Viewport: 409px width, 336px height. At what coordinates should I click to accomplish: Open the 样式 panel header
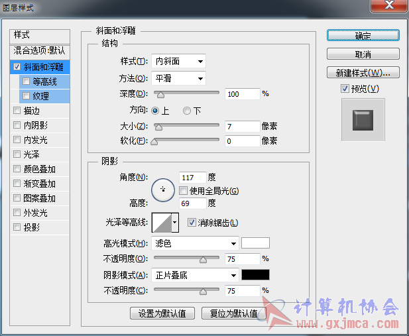pos(40,35)
